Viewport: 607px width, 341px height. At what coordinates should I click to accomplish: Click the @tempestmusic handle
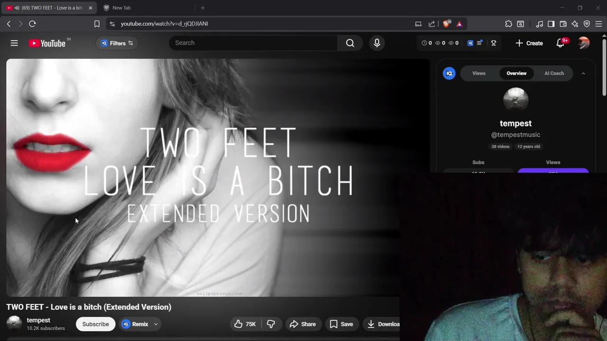[515, 135]
